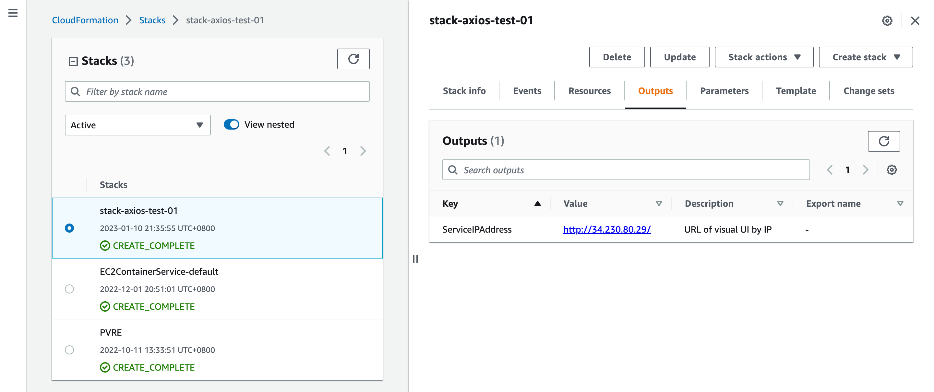Open Outputs table preferences gear
This screenshot has height=392, width=934.
click(x=892, y=170)
